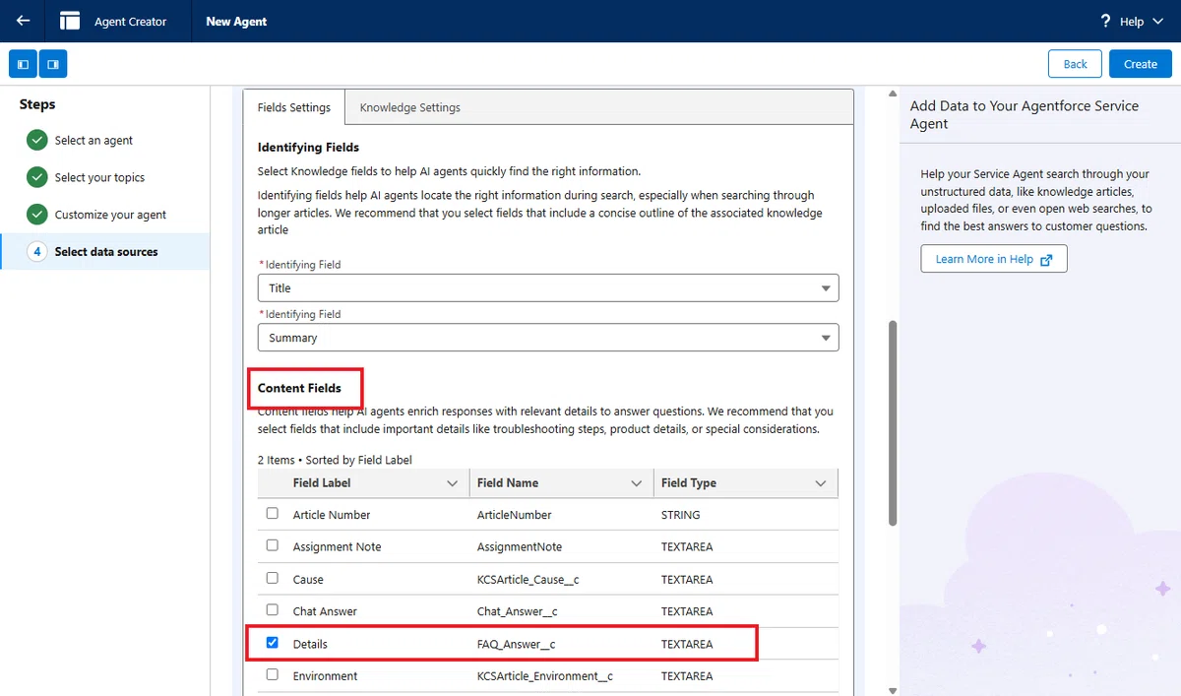1181x696 pixels.
Task: Go to Customize your agent step
Action: pos(110,215)
